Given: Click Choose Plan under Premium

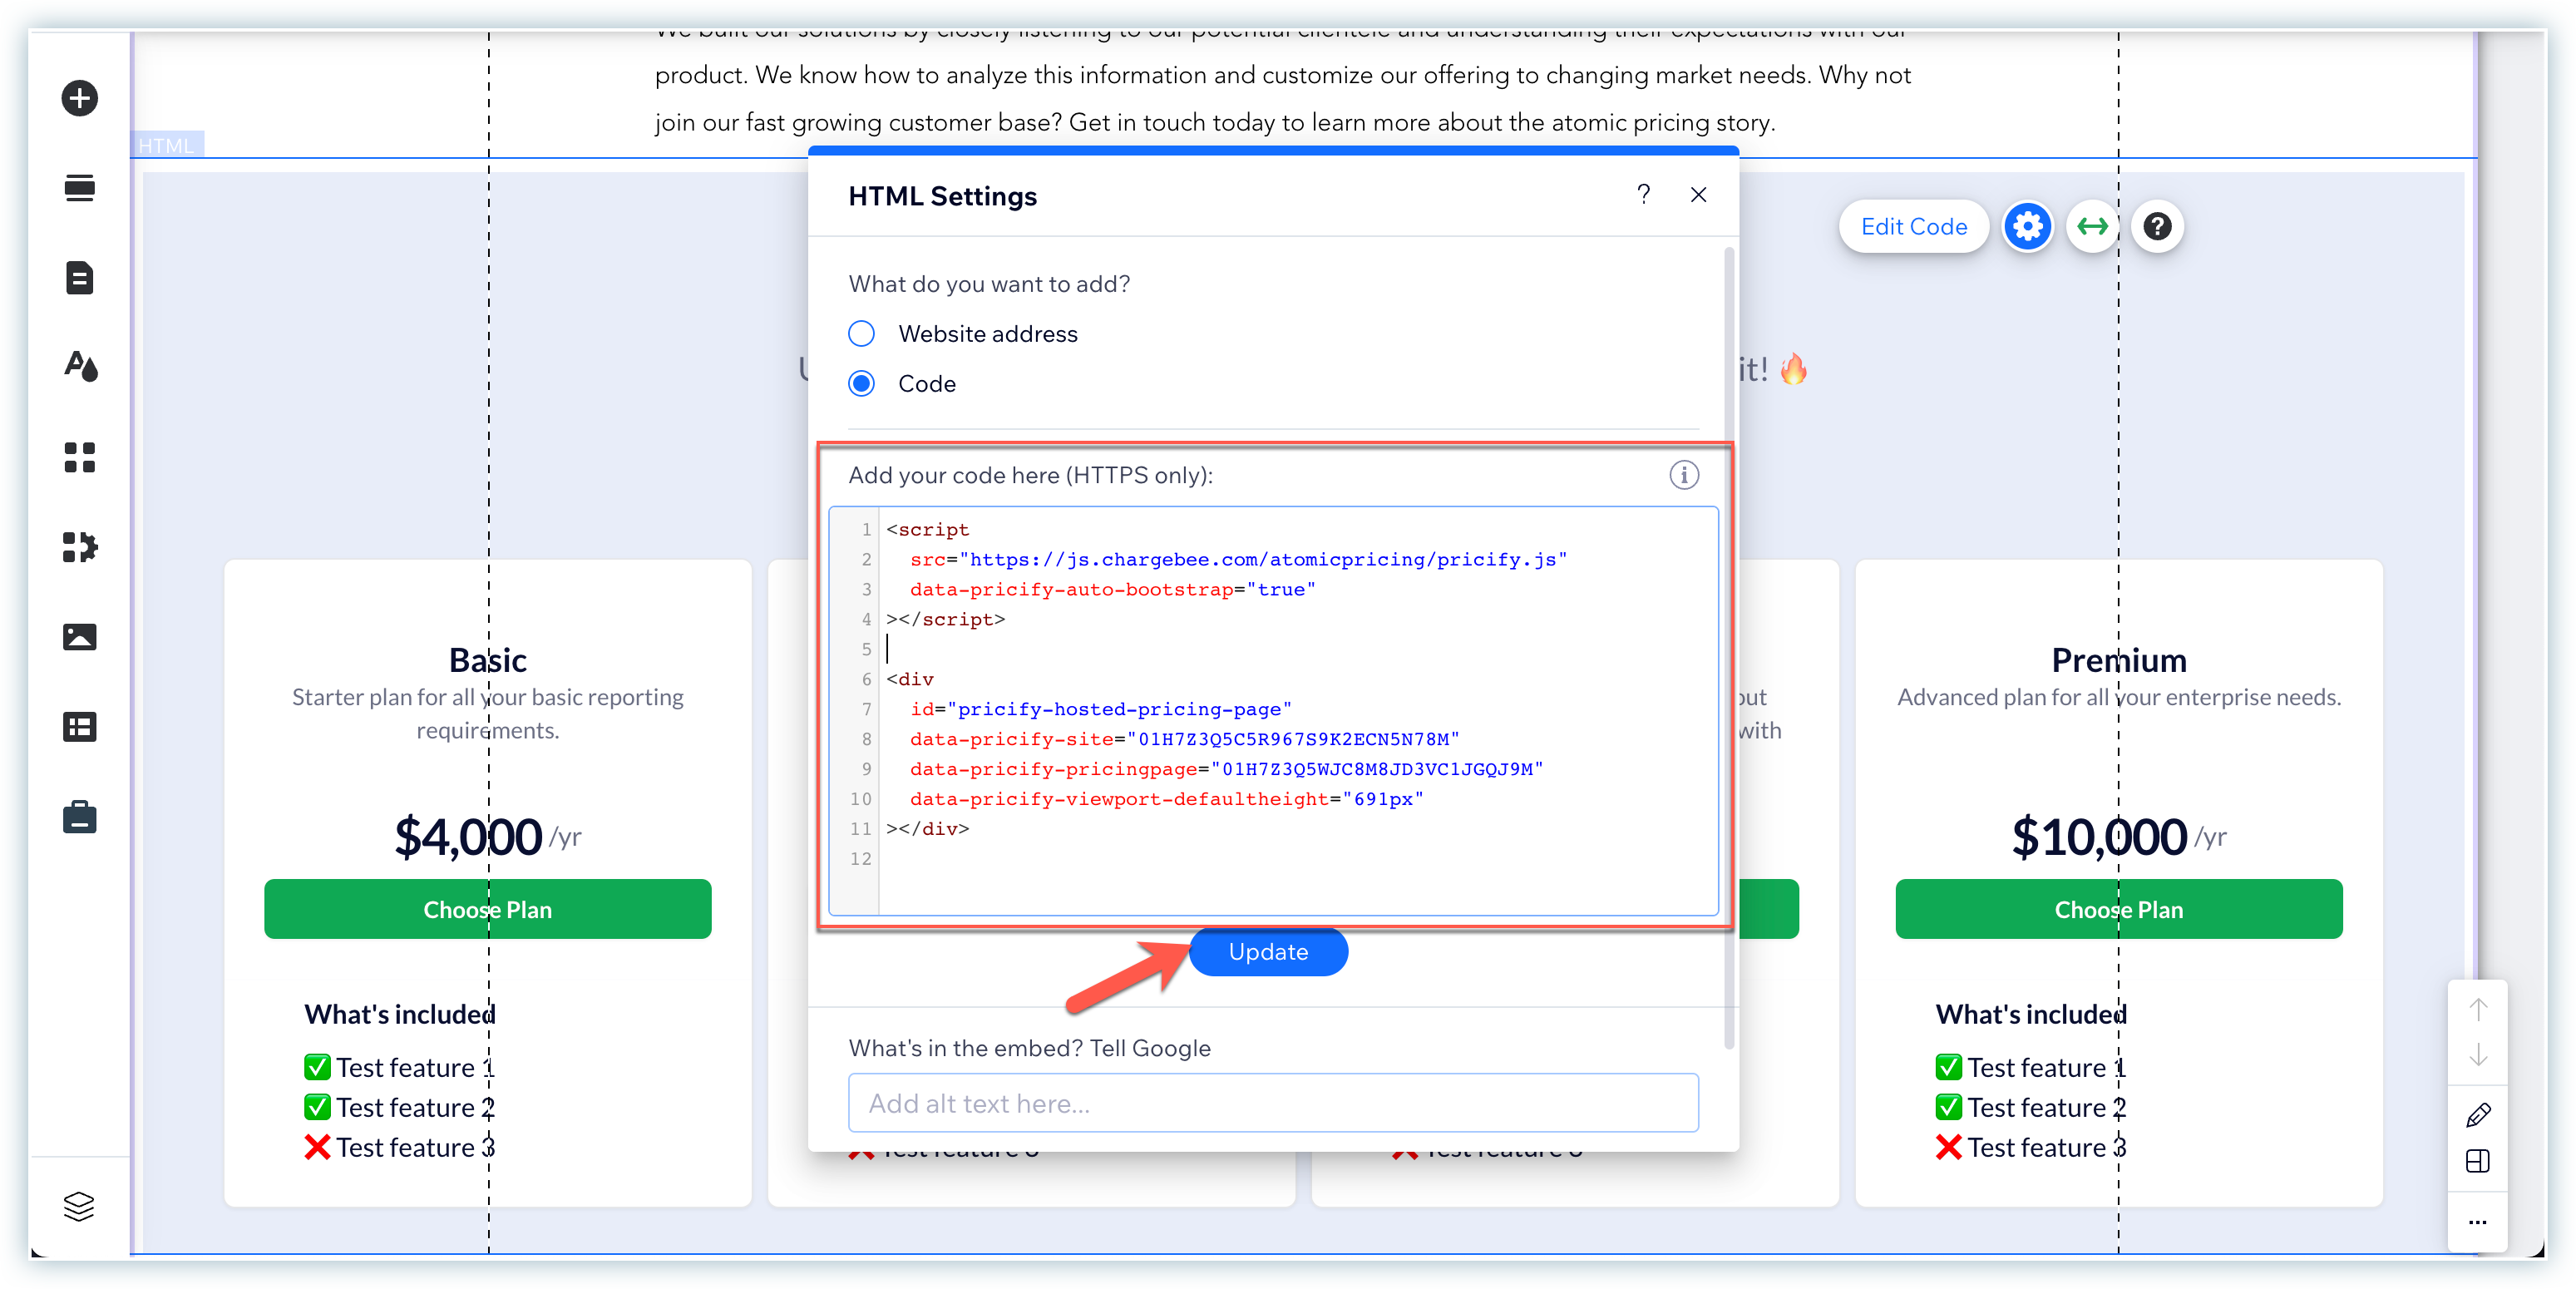Looking at the screenshot, I should tap(2118, 909).
